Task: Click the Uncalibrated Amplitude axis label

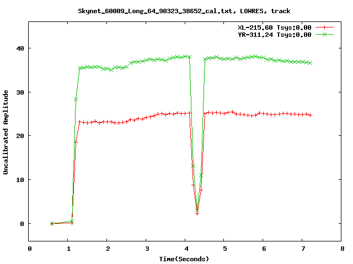Action: pyautogui.click(x=6, y=132)
